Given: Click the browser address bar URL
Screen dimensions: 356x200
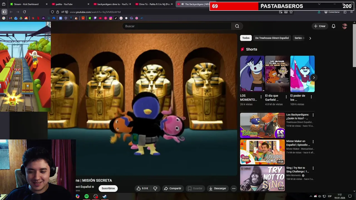Looking at the screenshot, I should pyautogui.click(x=95, y=12).
